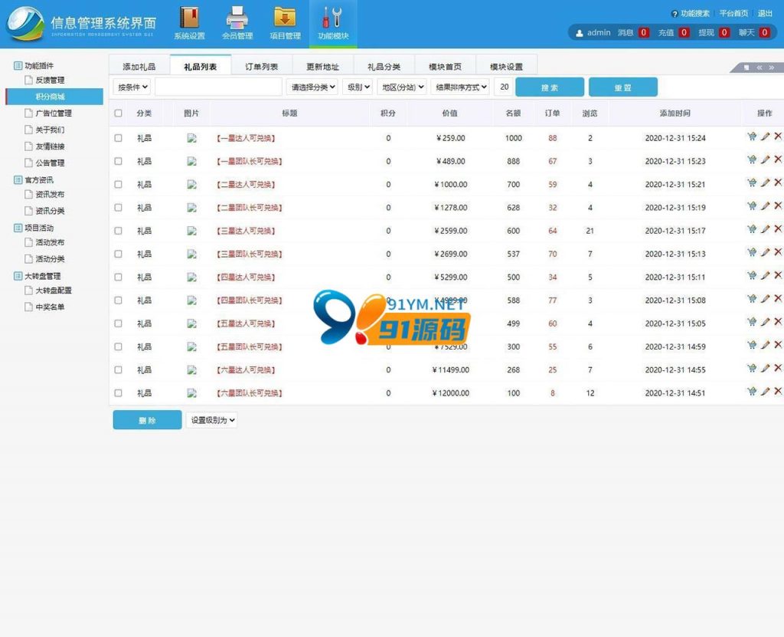
Task: Switch to the 模块设置 tab
Action: [506, 67]
